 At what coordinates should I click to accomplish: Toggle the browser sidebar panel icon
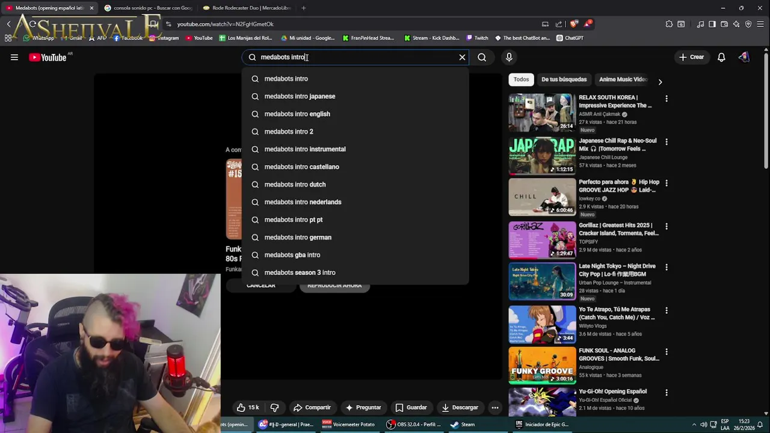coord(712,24)
